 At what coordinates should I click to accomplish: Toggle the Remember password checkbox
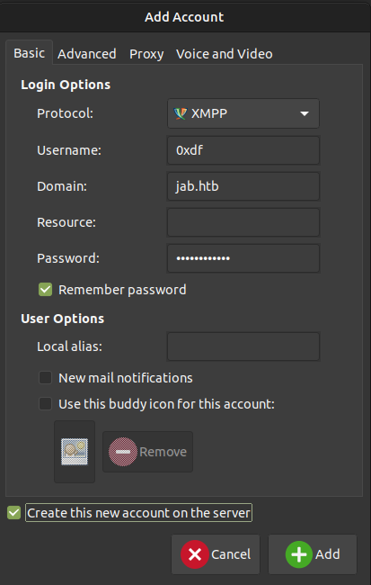tap(46, 290)
